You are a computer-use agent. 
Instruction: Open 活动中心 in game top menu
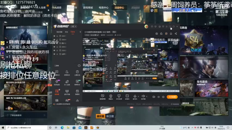pyautogui.click(x=119, y=8)
